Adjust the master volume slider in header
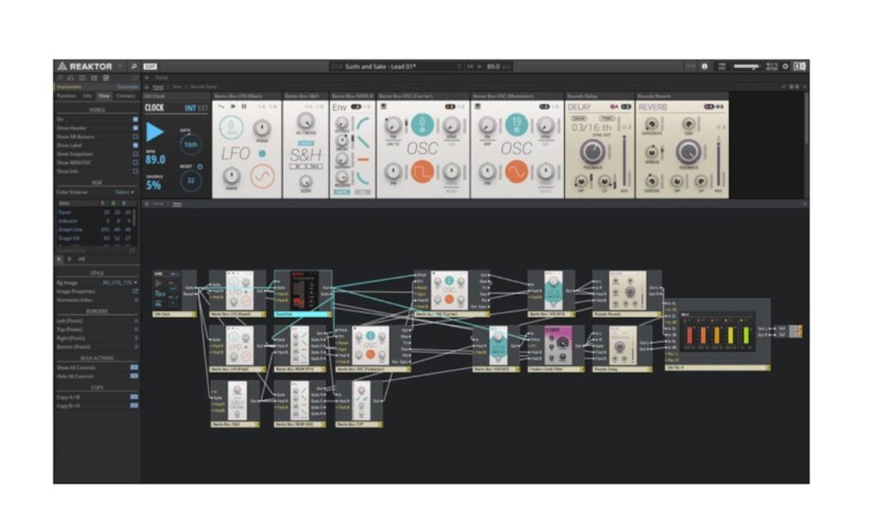The width and height of the screenshot is (882, 529). click(748, 66)
